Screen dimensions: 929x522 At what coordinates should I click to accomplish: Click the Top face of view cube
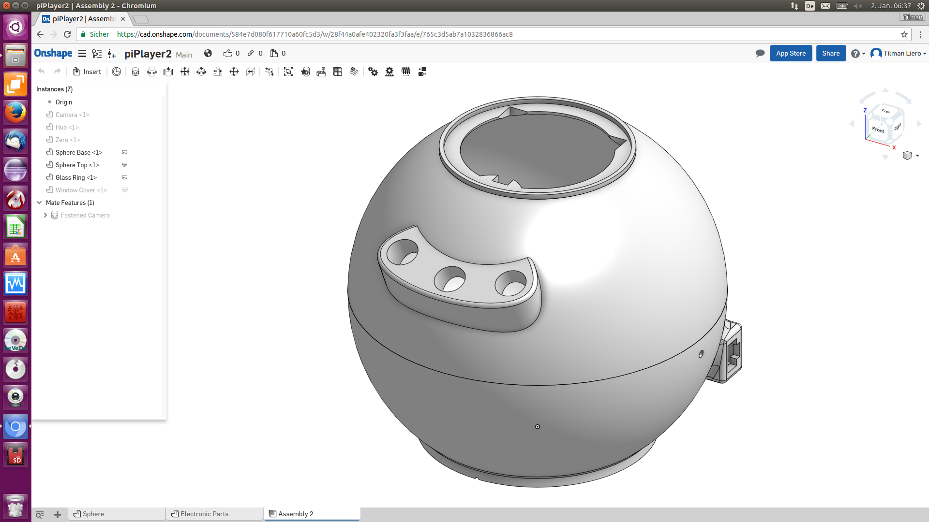point(885,111)
